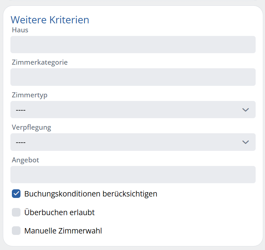Enable the Überbuchen erlaubt checkbox
265x250 pixels.
(x=16, y=212)
